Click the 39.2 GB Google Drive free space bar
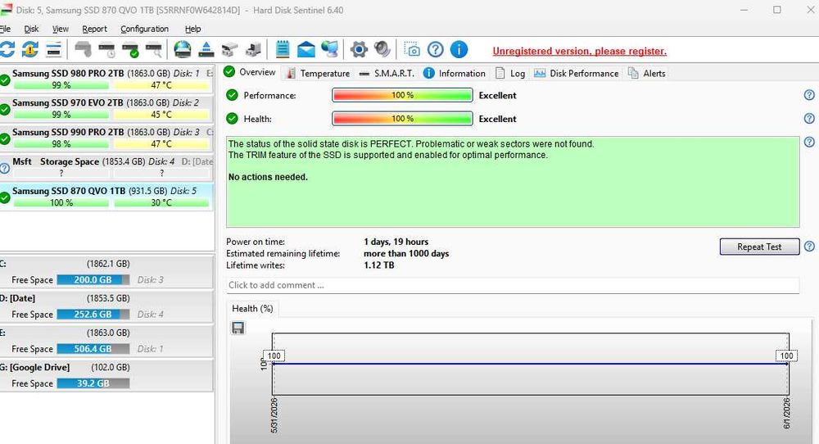Viewport: 819px width, 444px height. 93,383
